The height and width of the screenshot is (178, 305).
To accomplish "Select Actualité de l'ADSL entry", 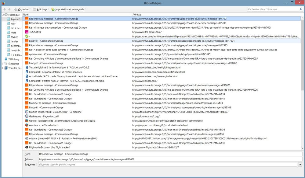I will 162,76.
